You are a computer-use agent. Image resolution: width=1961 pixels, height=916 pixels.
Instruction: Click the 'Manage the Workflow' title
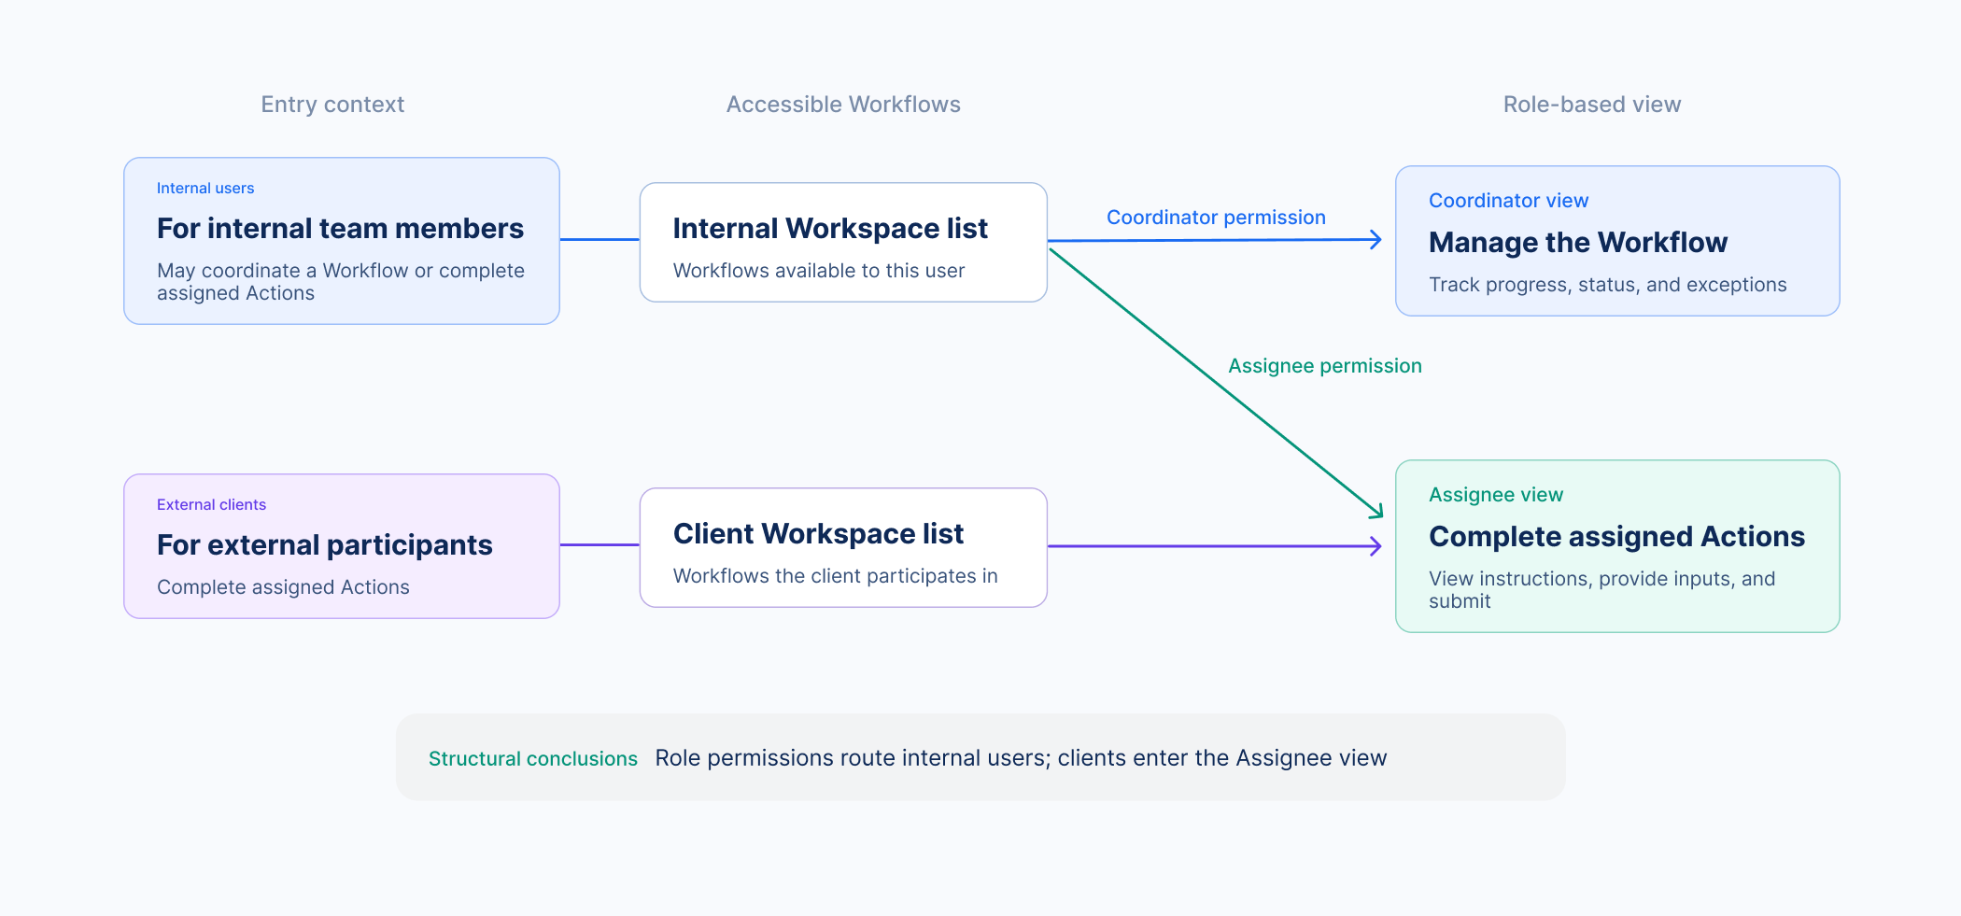[1578, 242]
